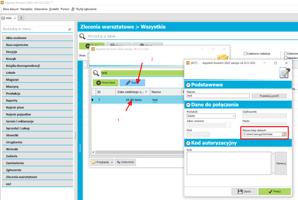Image resolution: width=298 pixels, height=200 pixels.
Task: Open Raporty in side menu
Action: [x=37, y=101]
